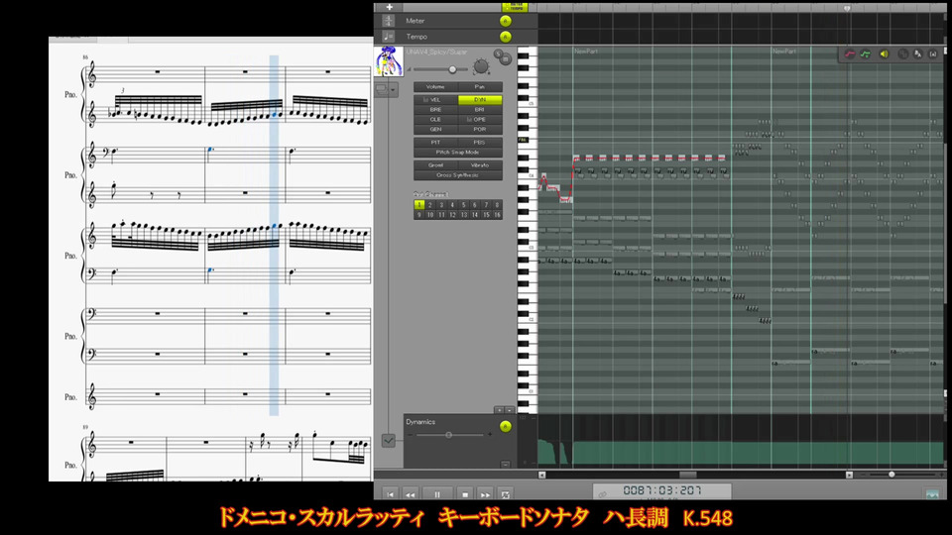Adjust the track volume slider
952x535 pixels.
pos(452,69)
